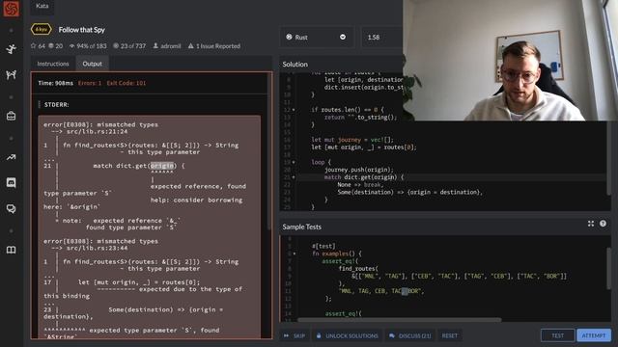Click expected string "MNL, TAG, CEB, TAC, BOR"
The image size is (618, 347).
pyautogui.click(x=380, y=291)
